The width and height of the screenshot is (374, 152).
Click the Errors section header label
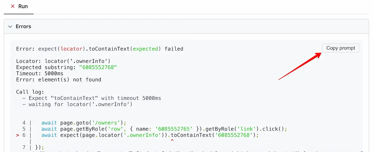click(x=23, y=26)
